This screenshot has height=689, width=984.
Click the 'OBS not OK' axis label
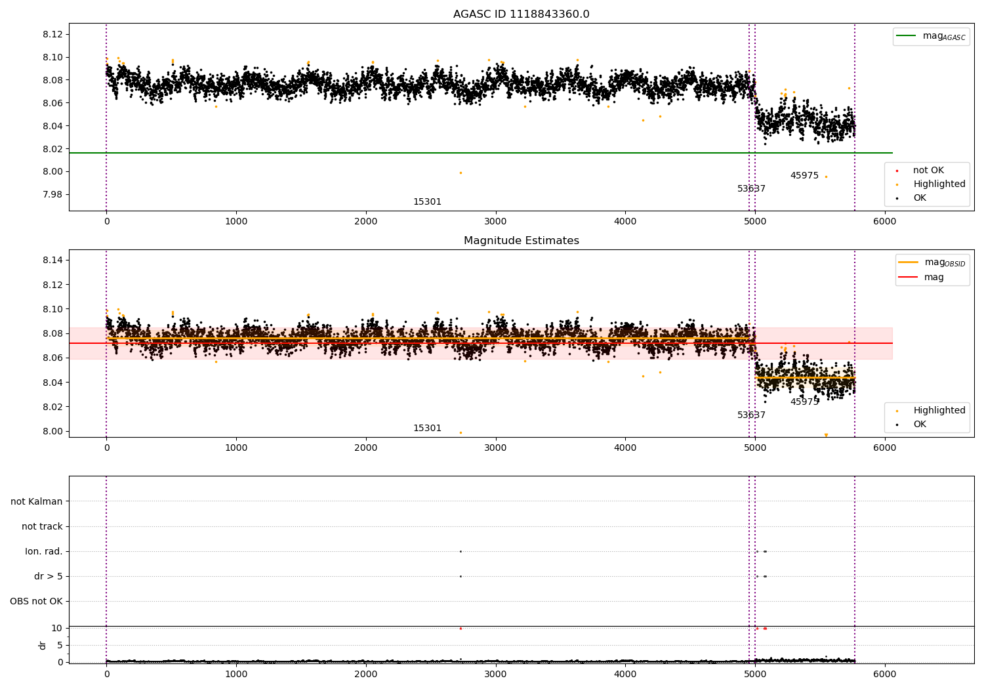(x=36, y=602)
